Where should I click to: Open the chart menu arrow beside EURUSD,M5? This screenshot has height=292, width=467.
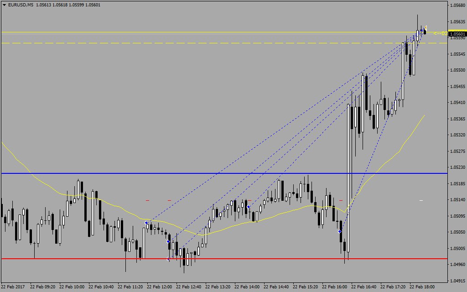click(4, 5)
